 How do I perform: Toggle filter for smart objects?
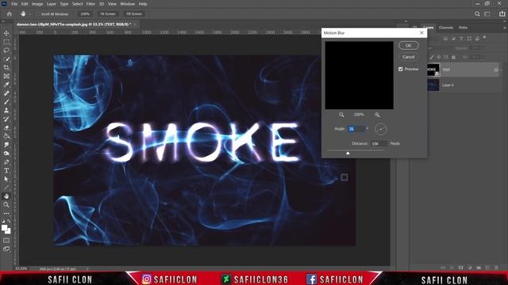(477, 39)
